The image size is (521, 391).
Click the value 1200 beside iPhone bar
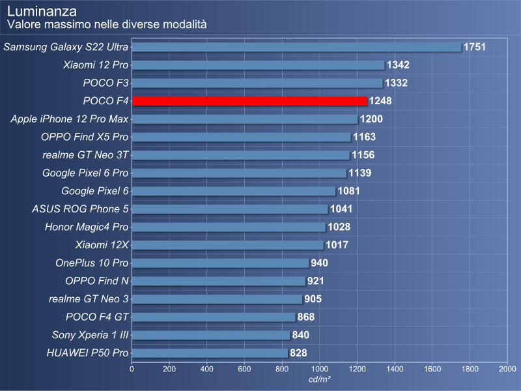click(371, 119)
